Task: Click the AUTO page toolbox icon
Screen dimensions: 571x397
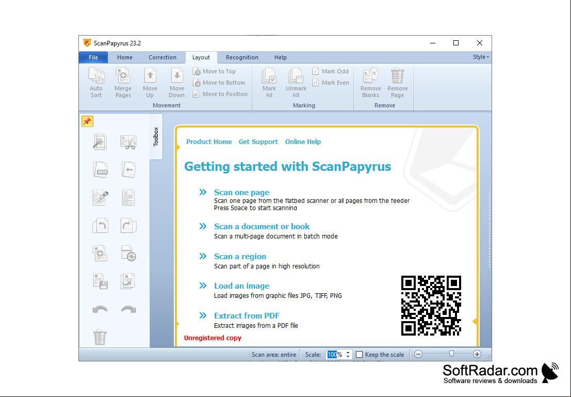Action: (x=100, y=169)
